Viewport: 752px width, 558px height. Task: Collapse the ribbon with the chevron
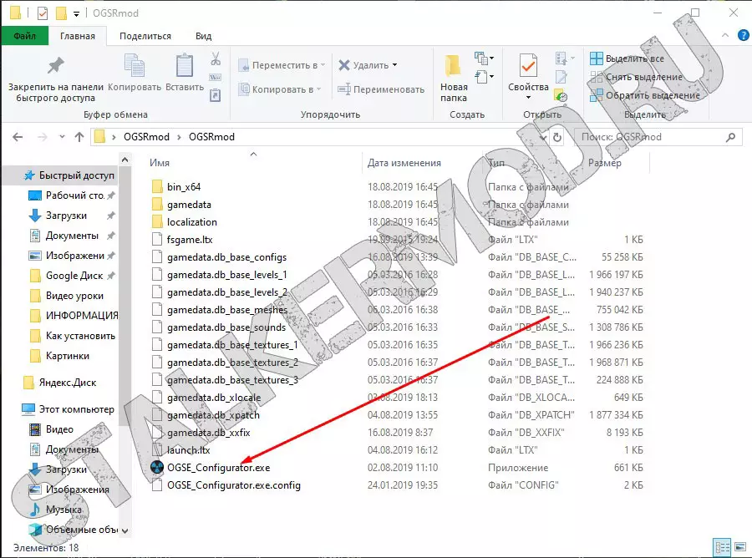(725, 35)
